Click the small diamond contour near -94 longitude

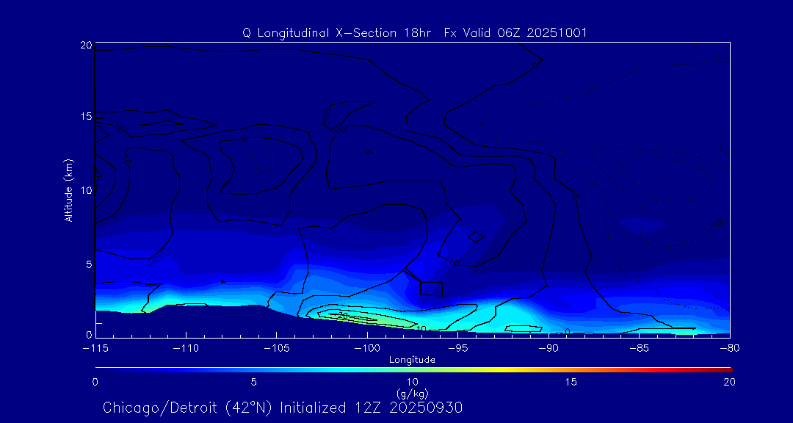(476, 236)
